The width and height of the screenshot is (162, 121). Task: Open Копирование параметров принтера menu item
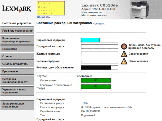click(17, 40)
